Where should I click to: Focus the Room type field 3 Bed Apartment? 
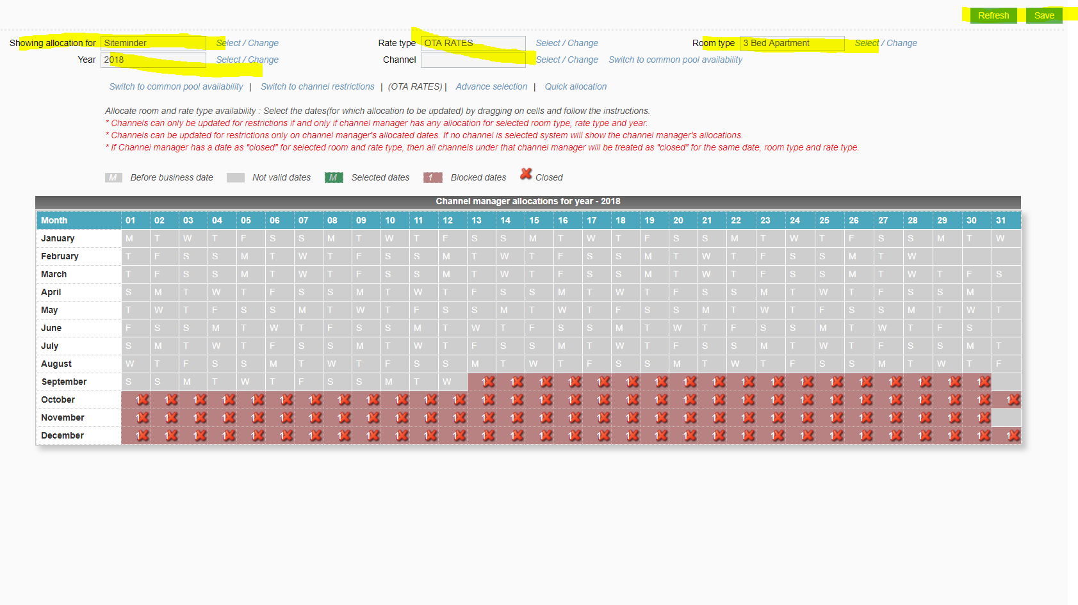tap(792, 43)
